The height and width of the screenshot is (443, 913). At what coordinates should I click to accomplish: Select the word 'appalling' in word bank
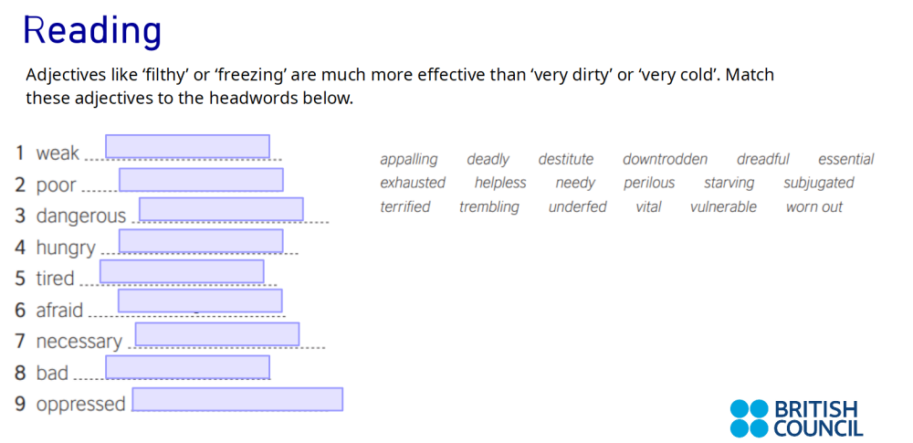pyautogui.click(x=408, y=160)
